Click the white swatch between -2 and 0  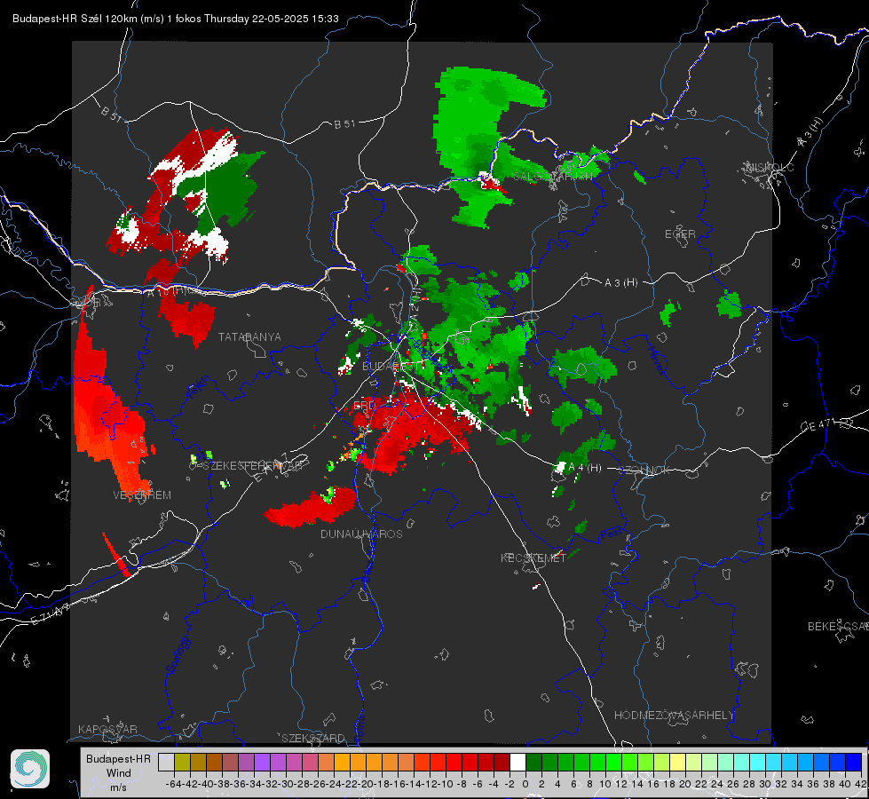pyautogui.click(x=517, y=763)
